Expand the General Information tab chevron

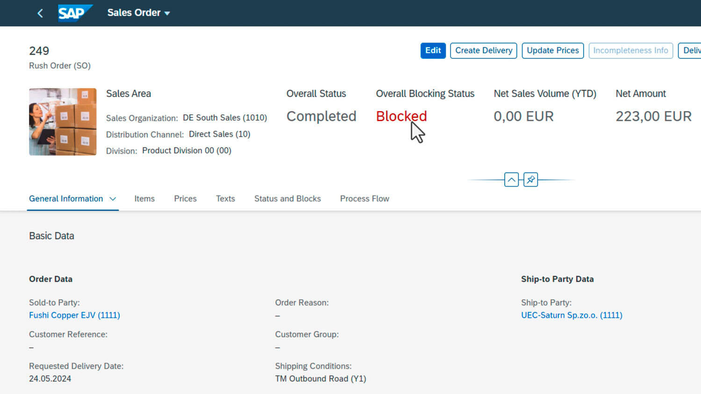(113, 199)
